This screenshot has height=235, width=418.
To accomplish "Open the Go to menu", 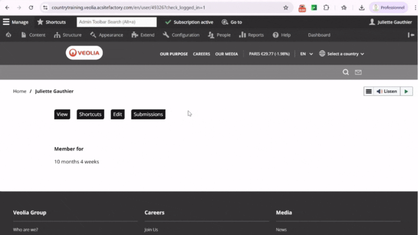I will pos(232,22).
